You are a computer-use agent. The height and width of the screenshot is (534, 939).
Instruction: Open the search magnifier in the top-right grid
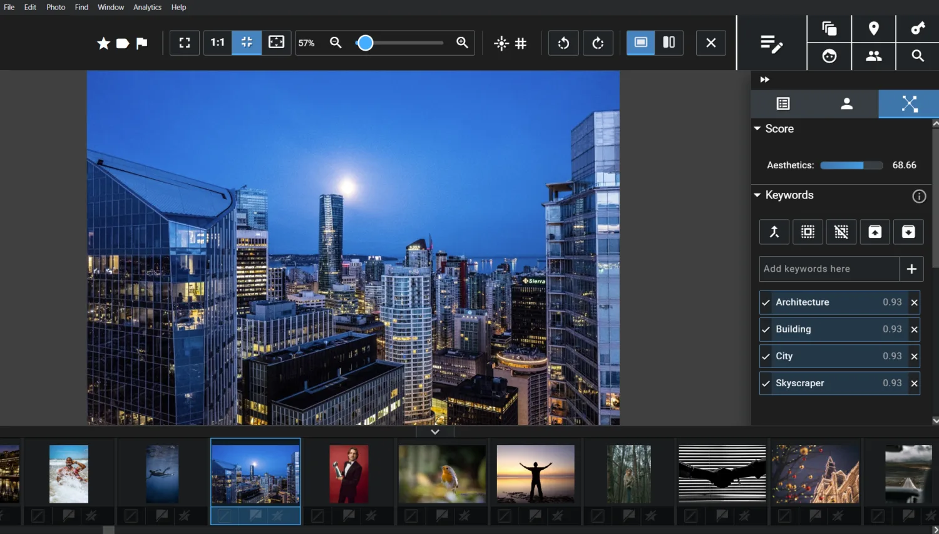(918, 56)
